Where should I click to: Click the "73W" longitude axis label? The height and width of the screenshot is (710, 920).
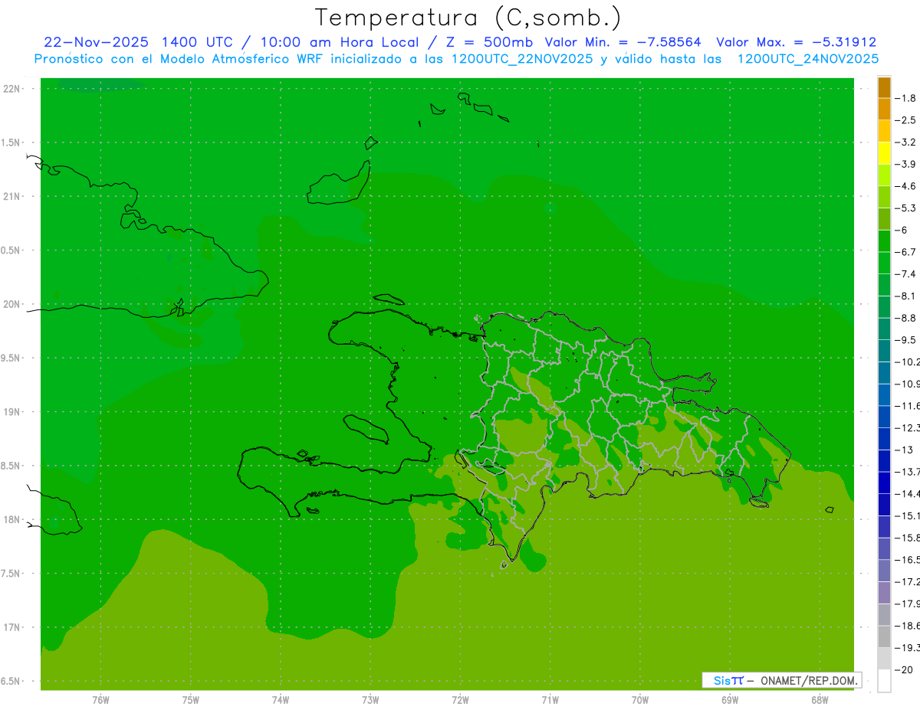(x=370, y=700)
